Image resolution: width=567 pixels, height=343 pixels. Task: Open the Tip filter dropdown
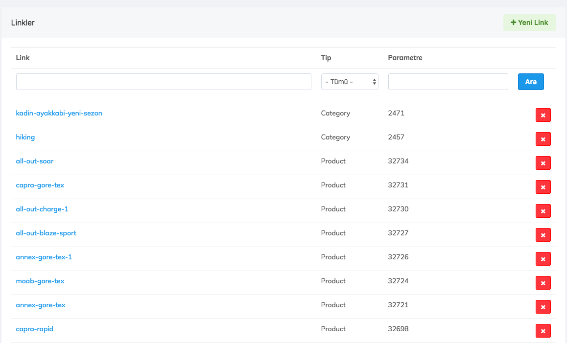click(350, 82)
